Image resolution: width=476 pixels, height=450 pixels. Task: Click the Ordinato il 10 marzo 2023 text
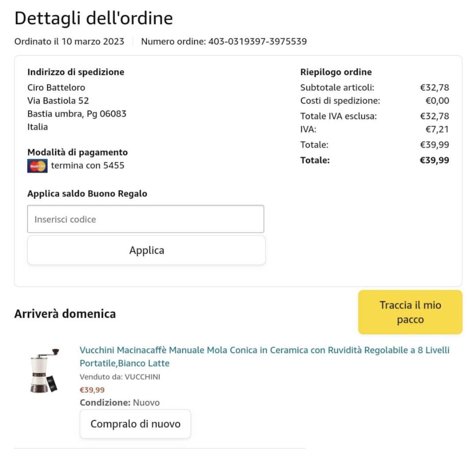(x=69, y=42)
